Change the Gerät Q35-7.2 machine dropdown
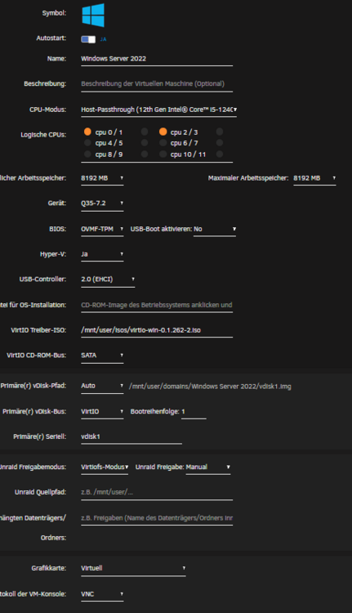This screenshot has height=613, width=352. (x=102, y=204)
